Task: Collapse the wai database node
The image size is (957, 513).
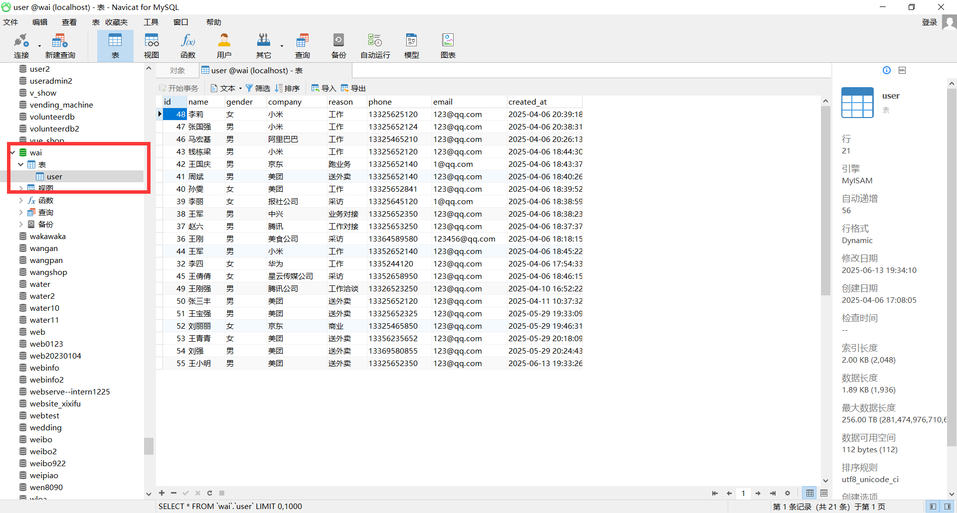Action: click(x=12, y=152)
